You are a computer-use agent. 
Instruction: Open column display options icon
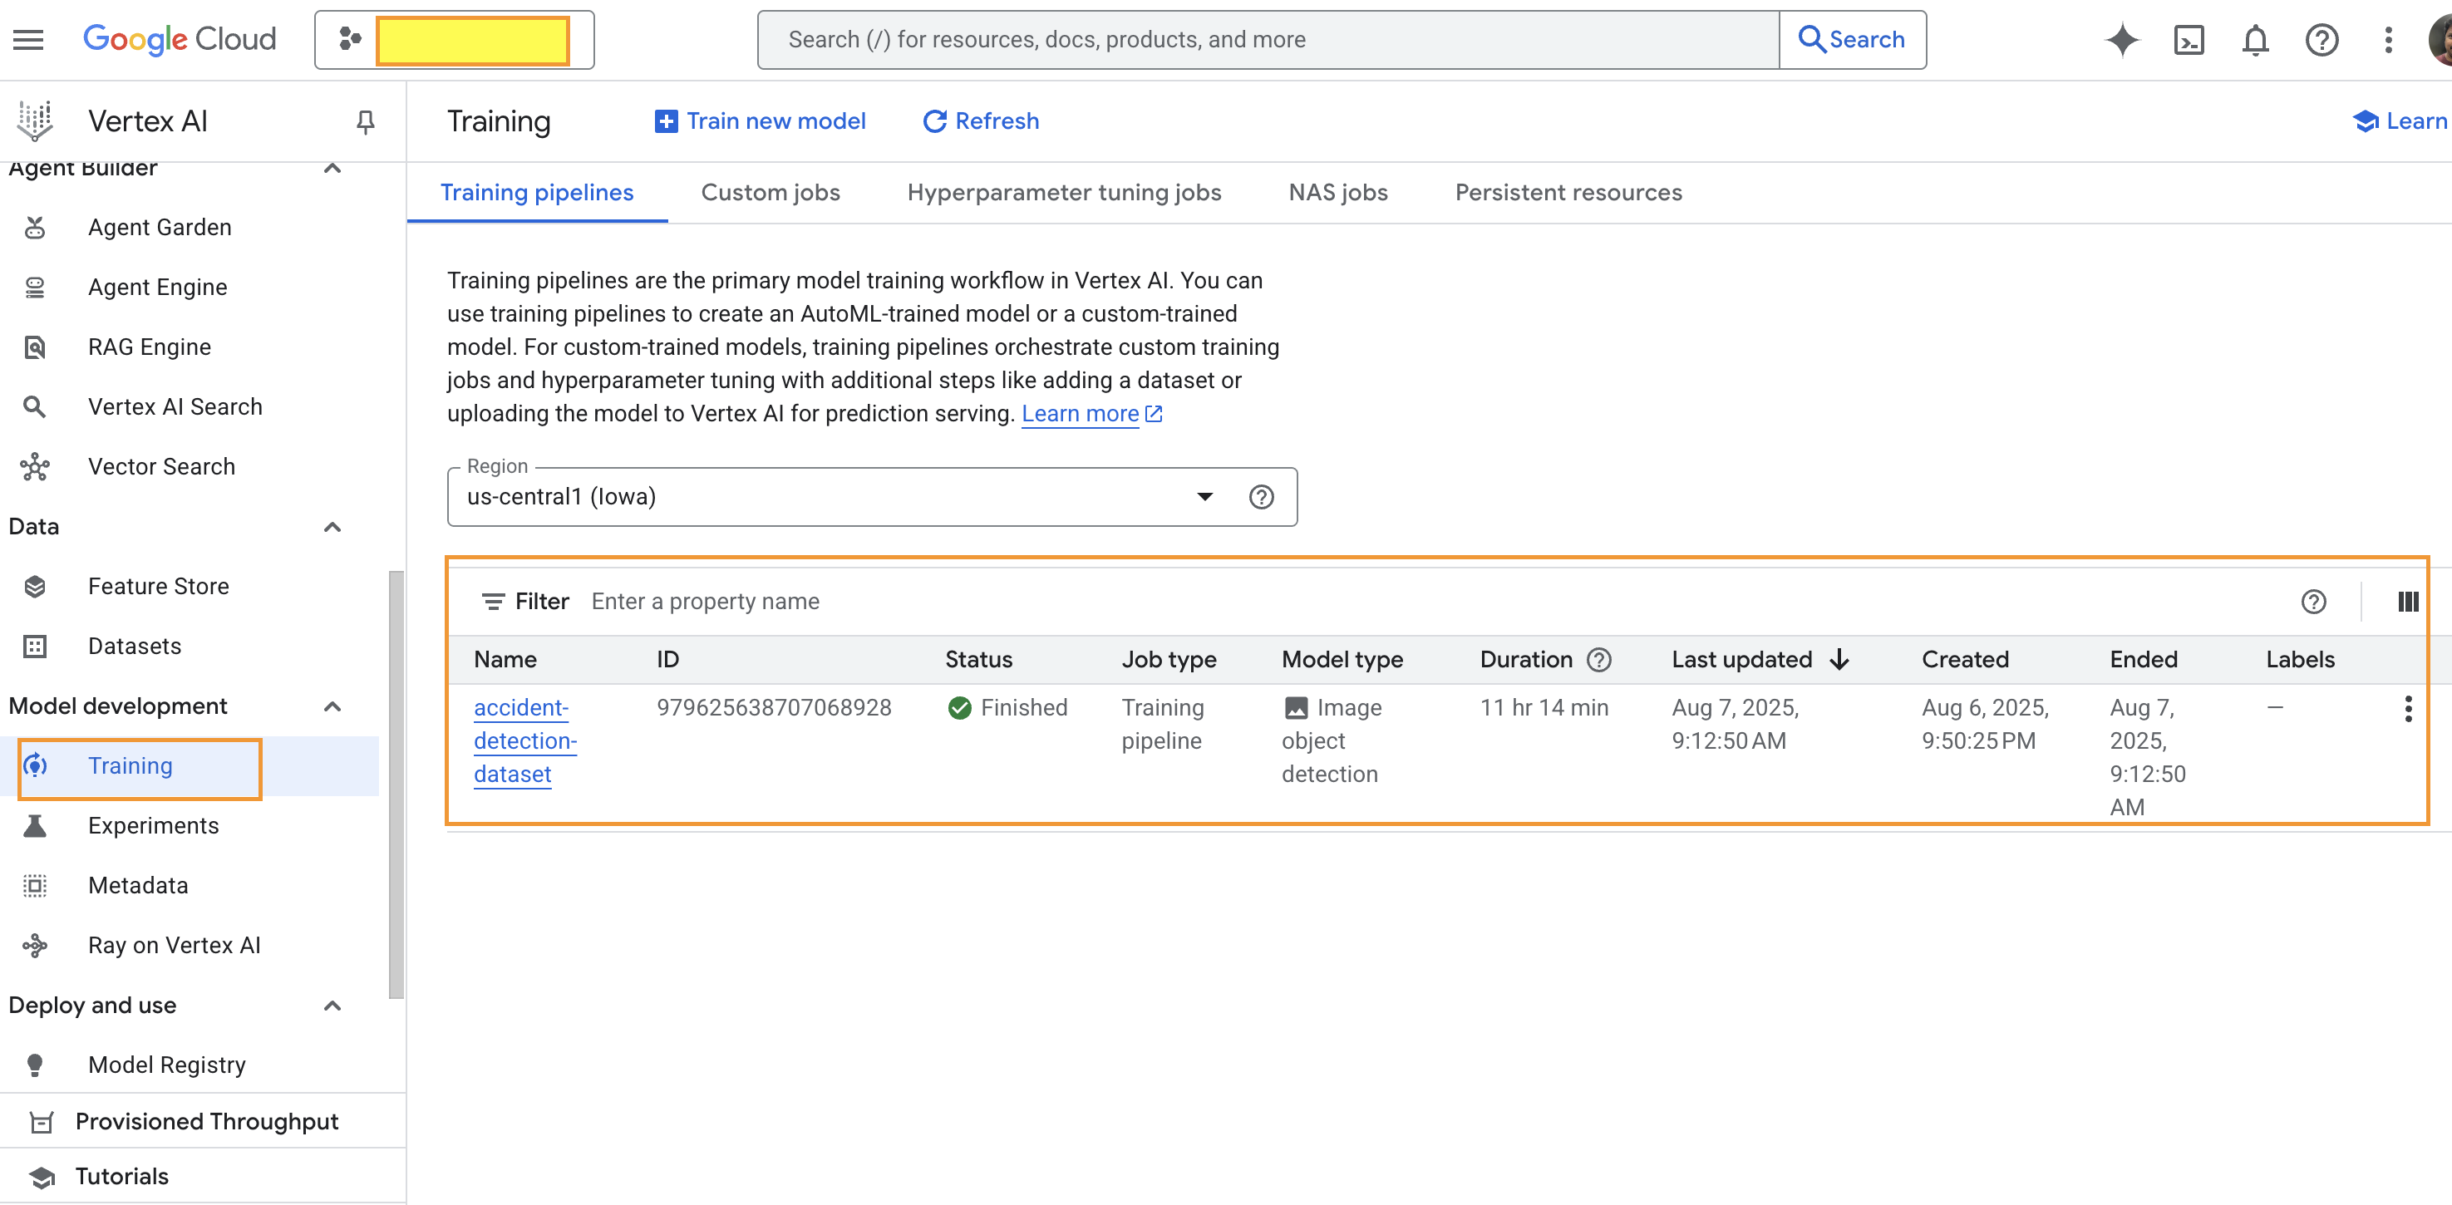pyautogui.click(x=2407, y=602)
